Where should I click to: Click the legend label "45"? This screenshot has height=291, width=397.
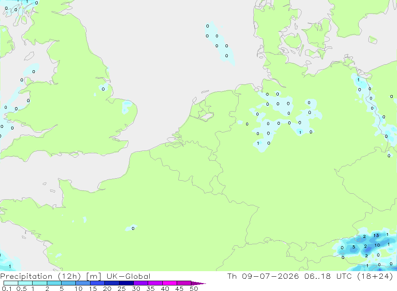click(x=179, y=289)
